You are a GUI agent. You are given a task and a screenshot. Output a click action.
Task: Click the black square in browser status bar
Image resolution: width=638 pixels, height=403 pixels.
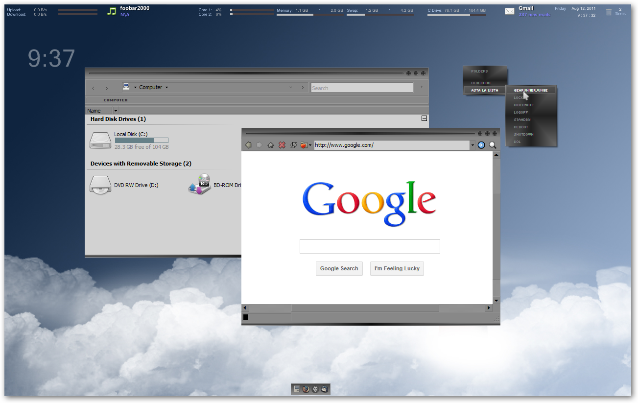(246, 317)
